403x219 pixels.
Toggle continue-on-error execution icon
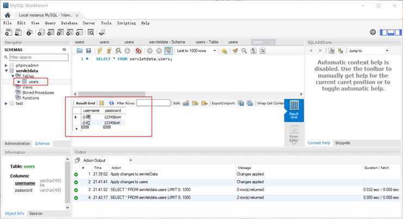(139, 51)
